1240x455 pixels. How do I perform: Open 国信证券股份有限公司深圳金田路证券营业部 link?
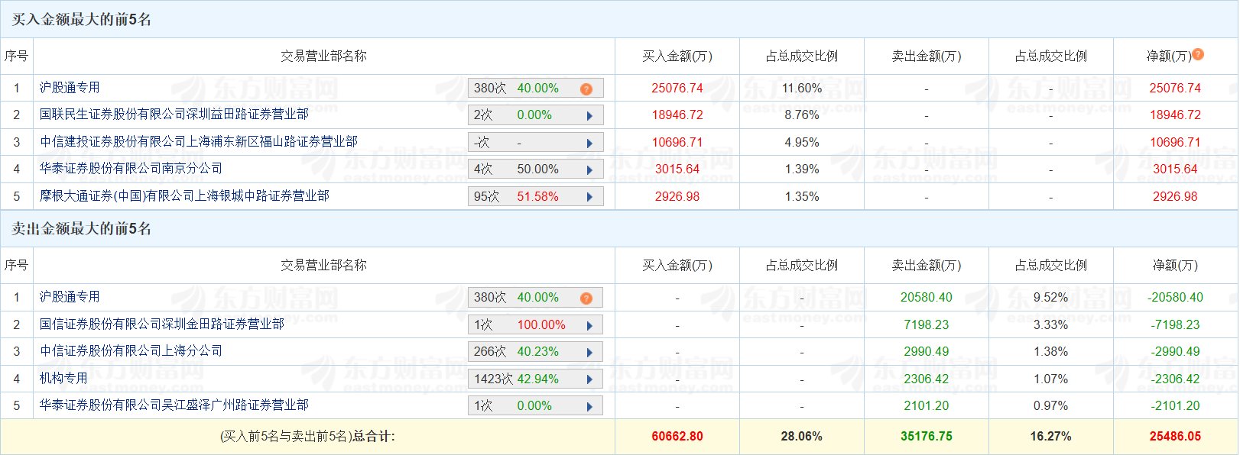tap(162, 324)
